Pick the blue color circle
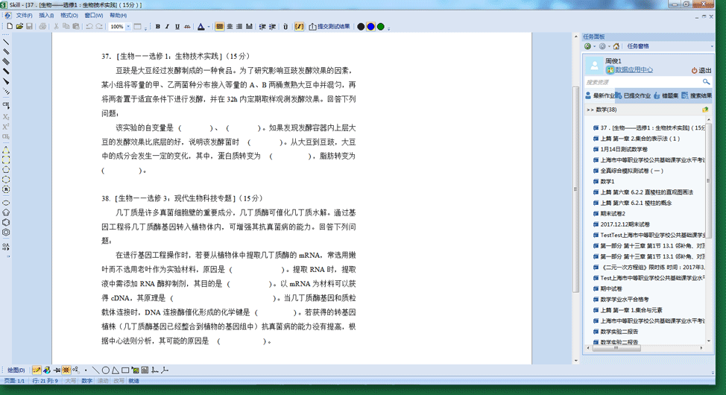This screenshot has width=726, height=395. coord(370,27)
